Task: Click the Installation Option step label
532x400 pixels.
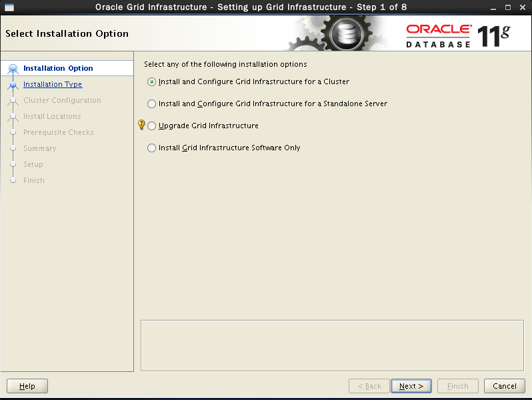Action: [58, 68]
